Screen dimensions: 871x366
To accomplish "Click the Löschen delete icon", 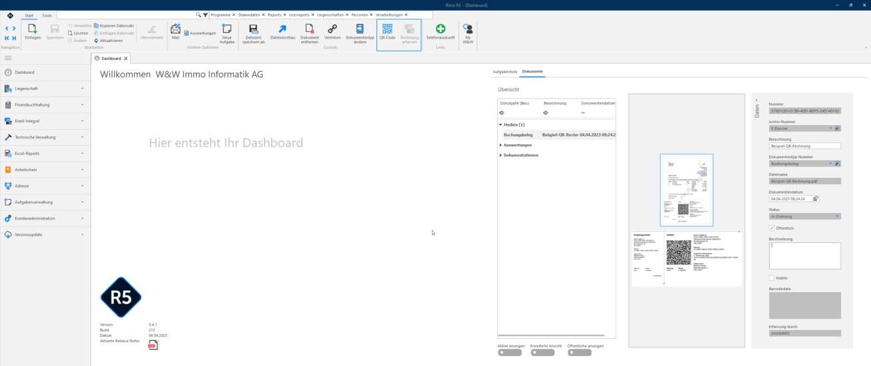I will point(71,33).
